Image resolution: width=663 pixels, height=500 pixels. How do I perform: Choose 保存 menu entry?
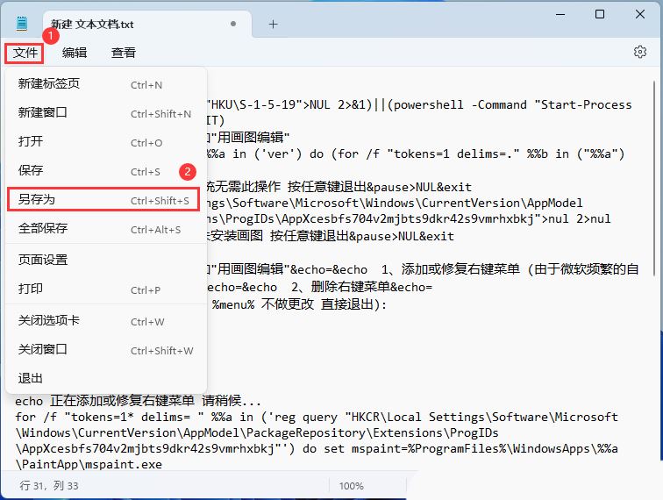(106, 170)
